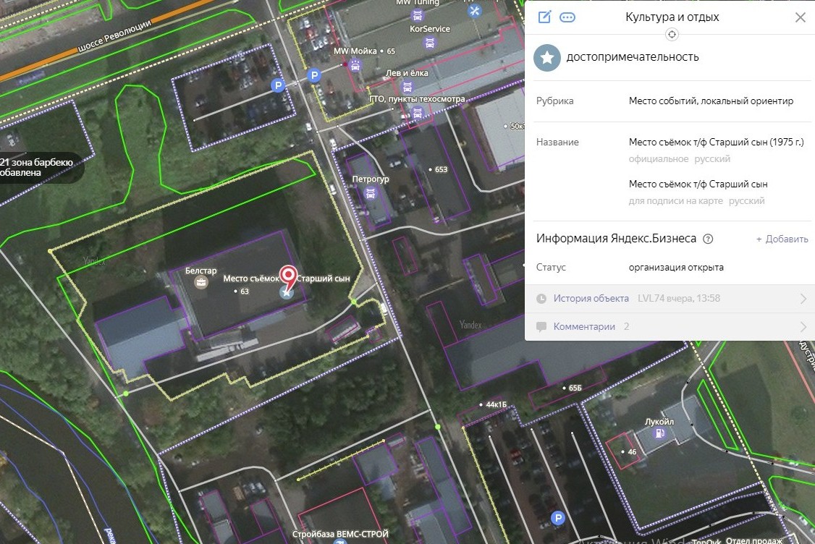The height and width of the screenshot is (544, 815).
Task: Click the edit pencil icon in panel header
Action: [544, 17]
